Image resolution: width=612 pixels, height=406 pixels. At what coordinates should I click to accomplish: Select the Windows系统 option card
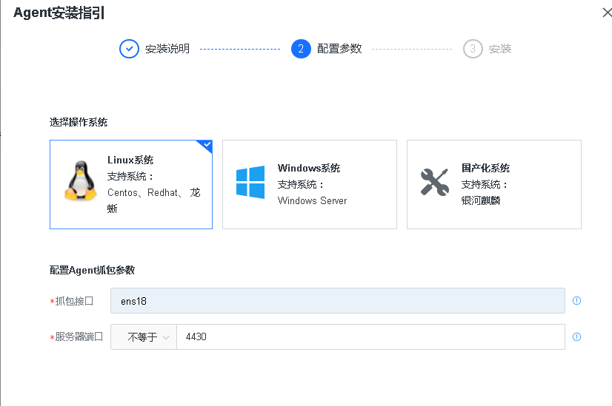pyautogui.click(x=309, y=185)
